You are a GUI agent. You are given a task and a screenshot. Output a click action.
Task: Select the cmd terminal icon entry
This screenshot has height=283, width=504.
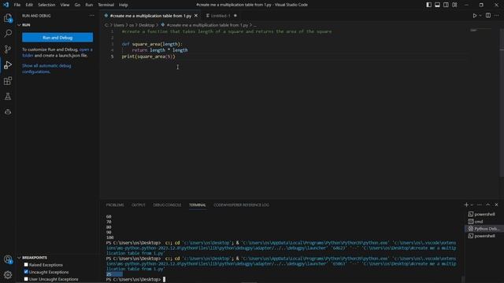point(471,222)
